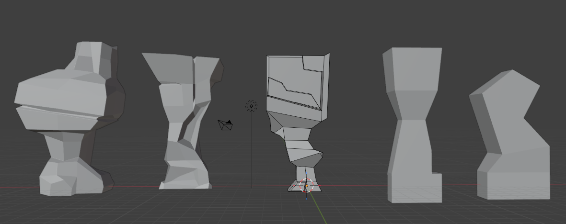
Task: Select the point light icon
Action: [251, 106]
